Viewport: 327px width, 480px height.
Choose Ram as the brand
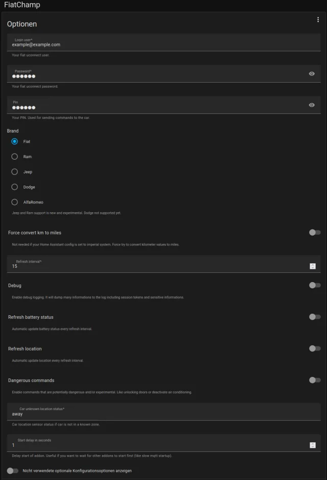(x=15, y=157)
